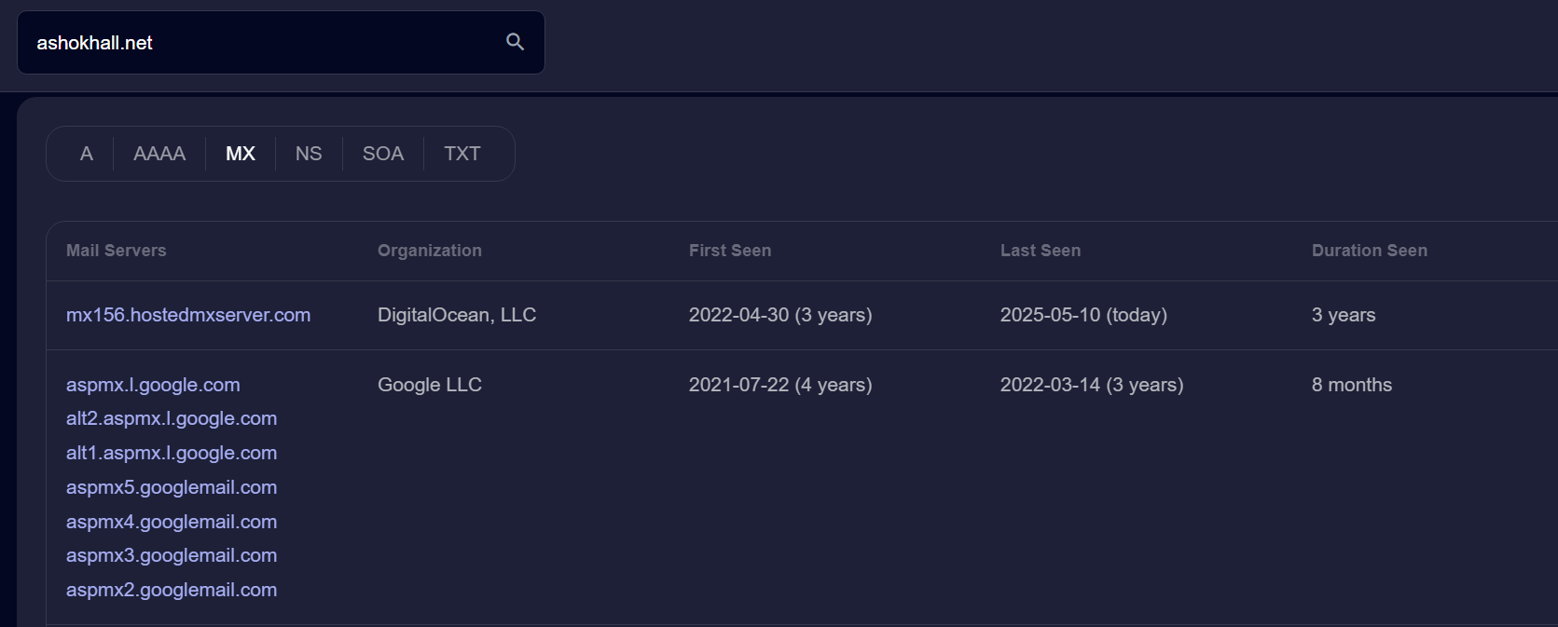Open the AAAA records tab
Viewport: 1558px width, 627px height.
tap(159, 154)
